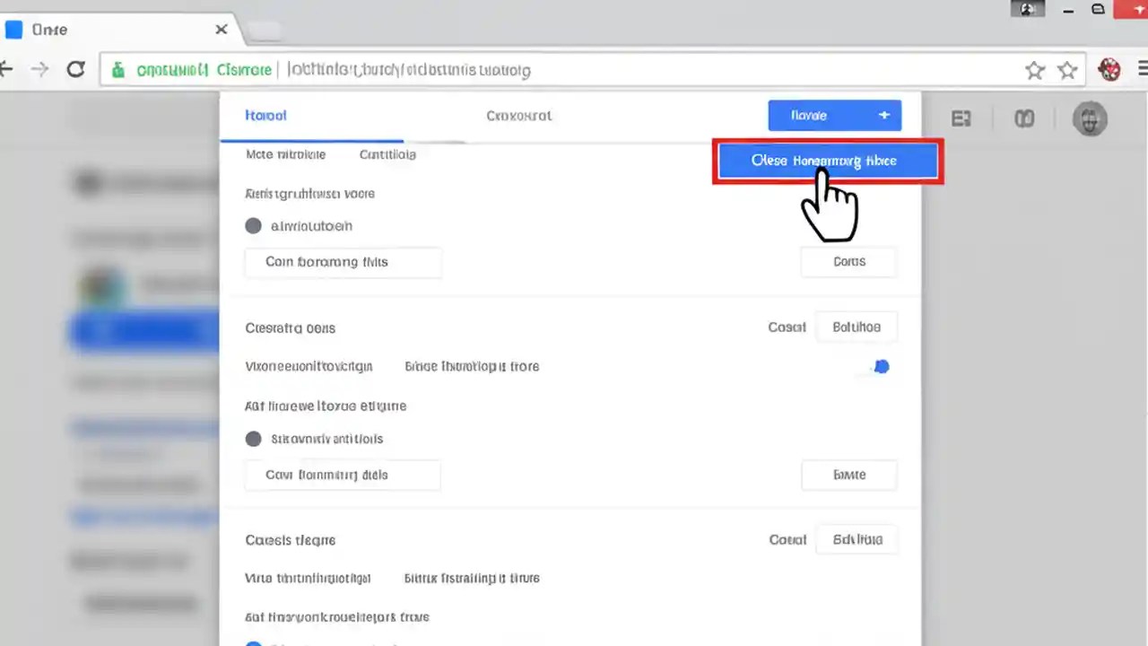The height and width of the screenshot is (646, 1148).
Task: Click the profile avatar circle below the toolbar
Action: pos(1090,118)
